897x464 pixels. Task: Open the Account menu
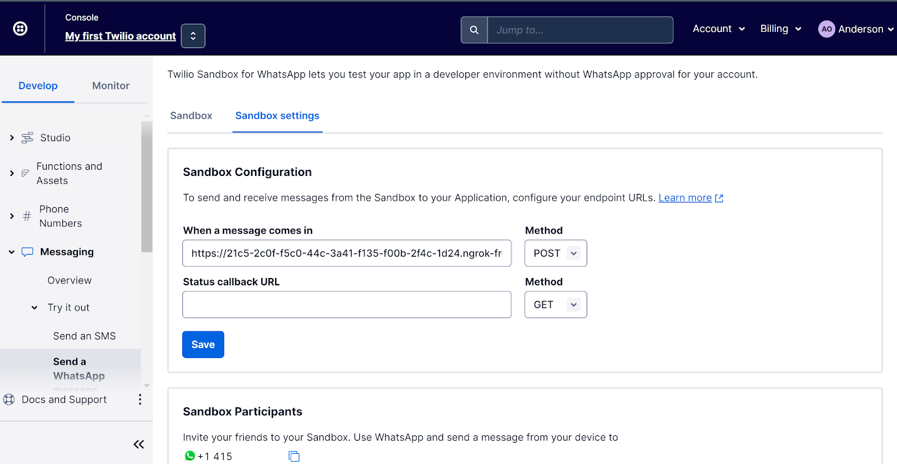coord(719,29)
